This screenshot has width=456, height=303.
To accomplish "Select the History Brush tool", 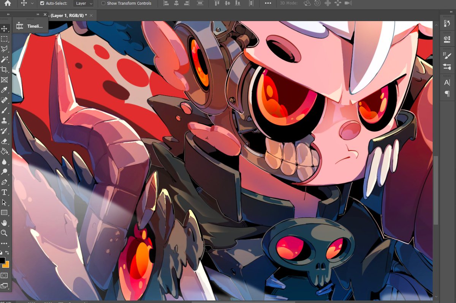I will point(4,131).
